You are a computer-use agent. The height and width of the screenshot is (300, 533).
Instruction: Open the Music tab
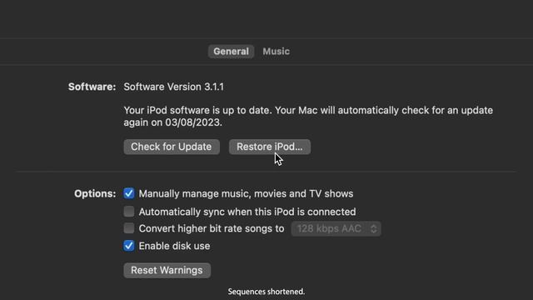click(276, 52)
